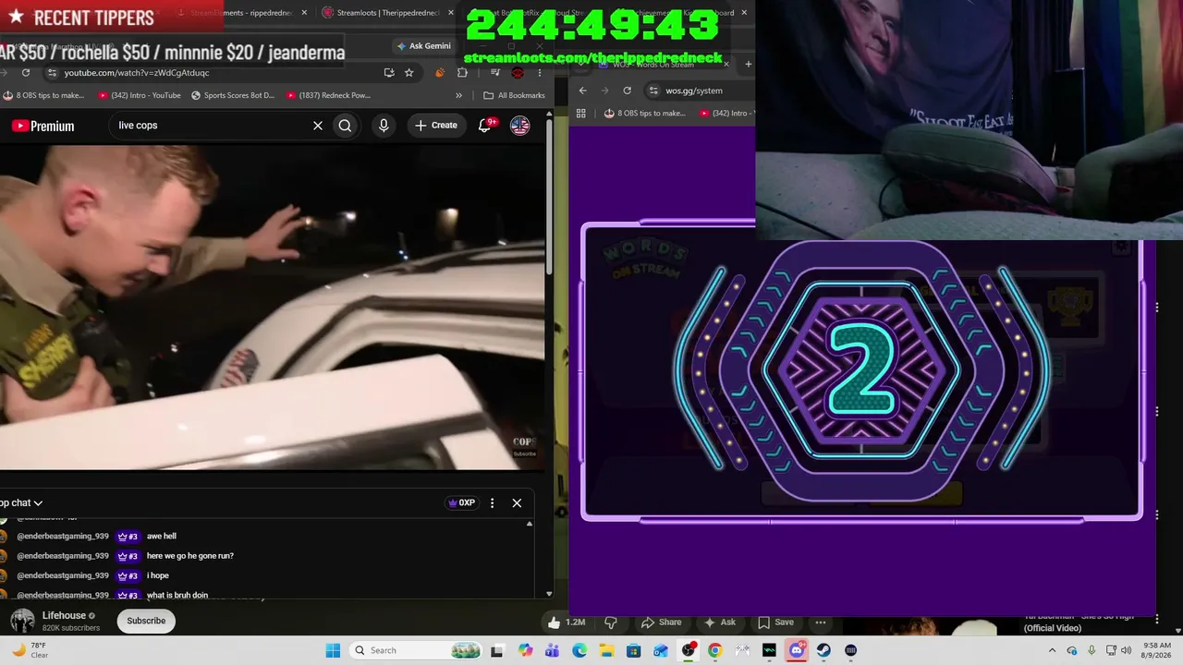This screenshot has width=1183, height=665.
Task: Open the volume speaker icon in system tray
Action: tap(1127, 650)
